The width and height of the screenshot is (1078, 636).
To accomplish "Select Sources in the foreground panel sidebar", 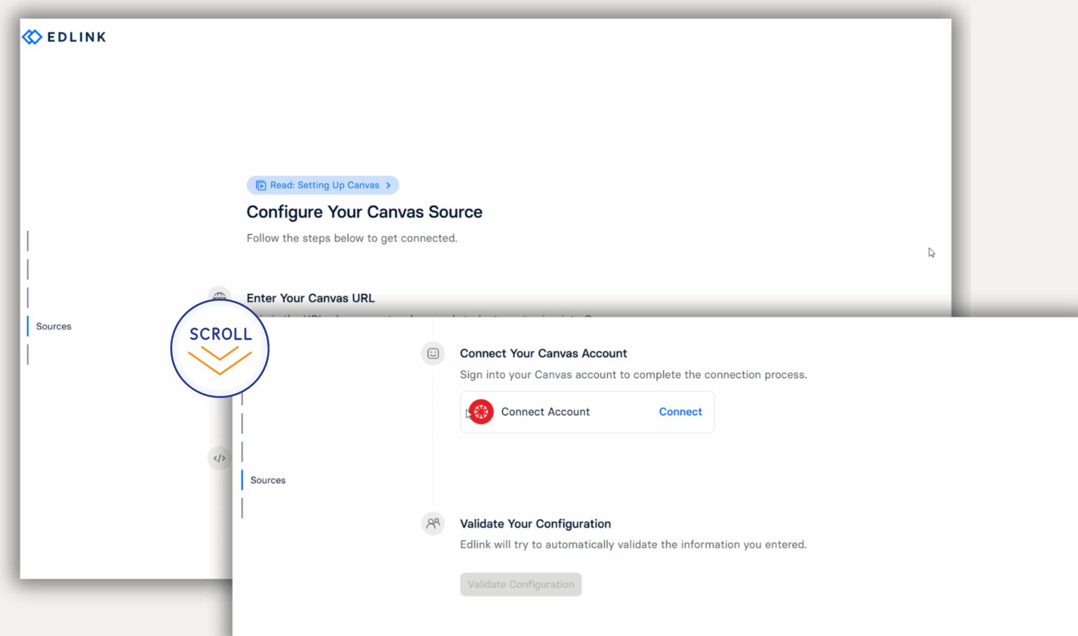I will 267,480.
